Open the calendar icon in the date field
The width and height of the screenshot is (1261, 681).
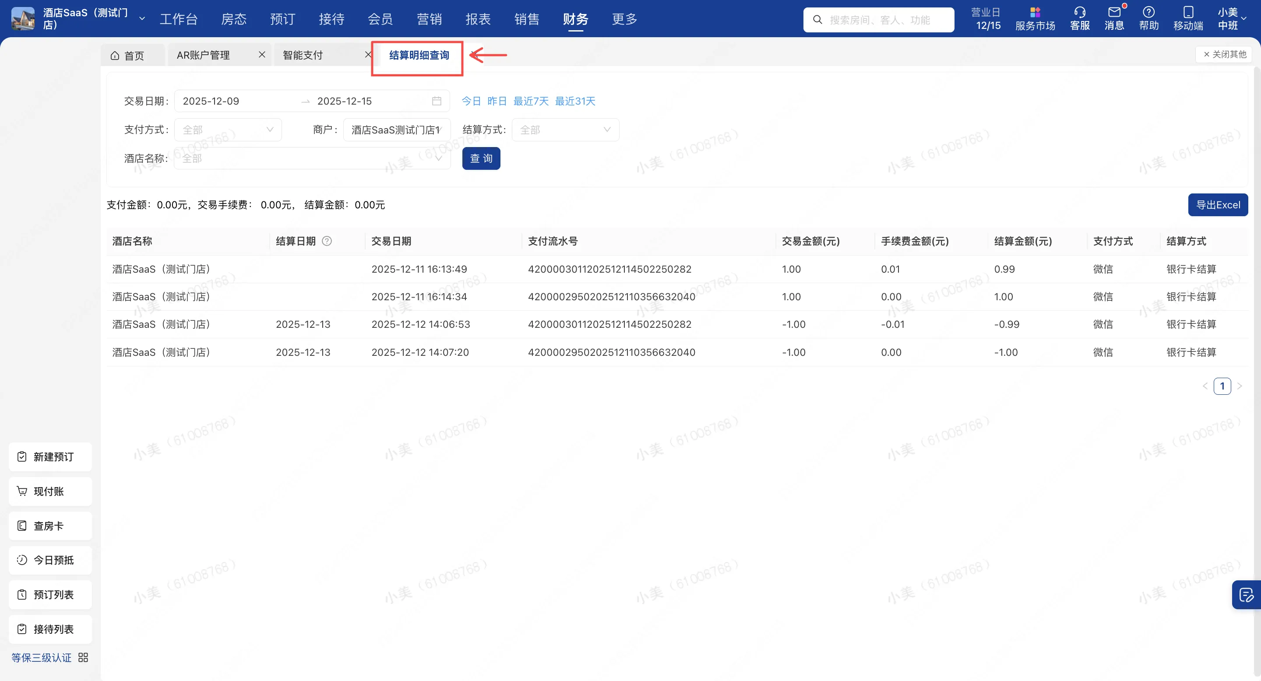pyautogui.click(x=437, y=101)
